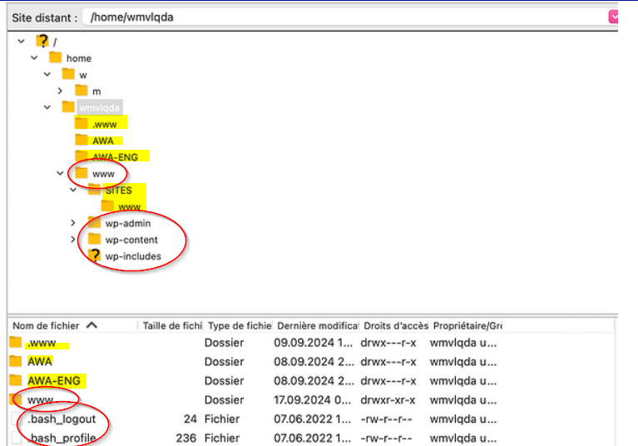Click the wp-content folder icon in tree
Screen dimensions: 638x446
point(94,240)
